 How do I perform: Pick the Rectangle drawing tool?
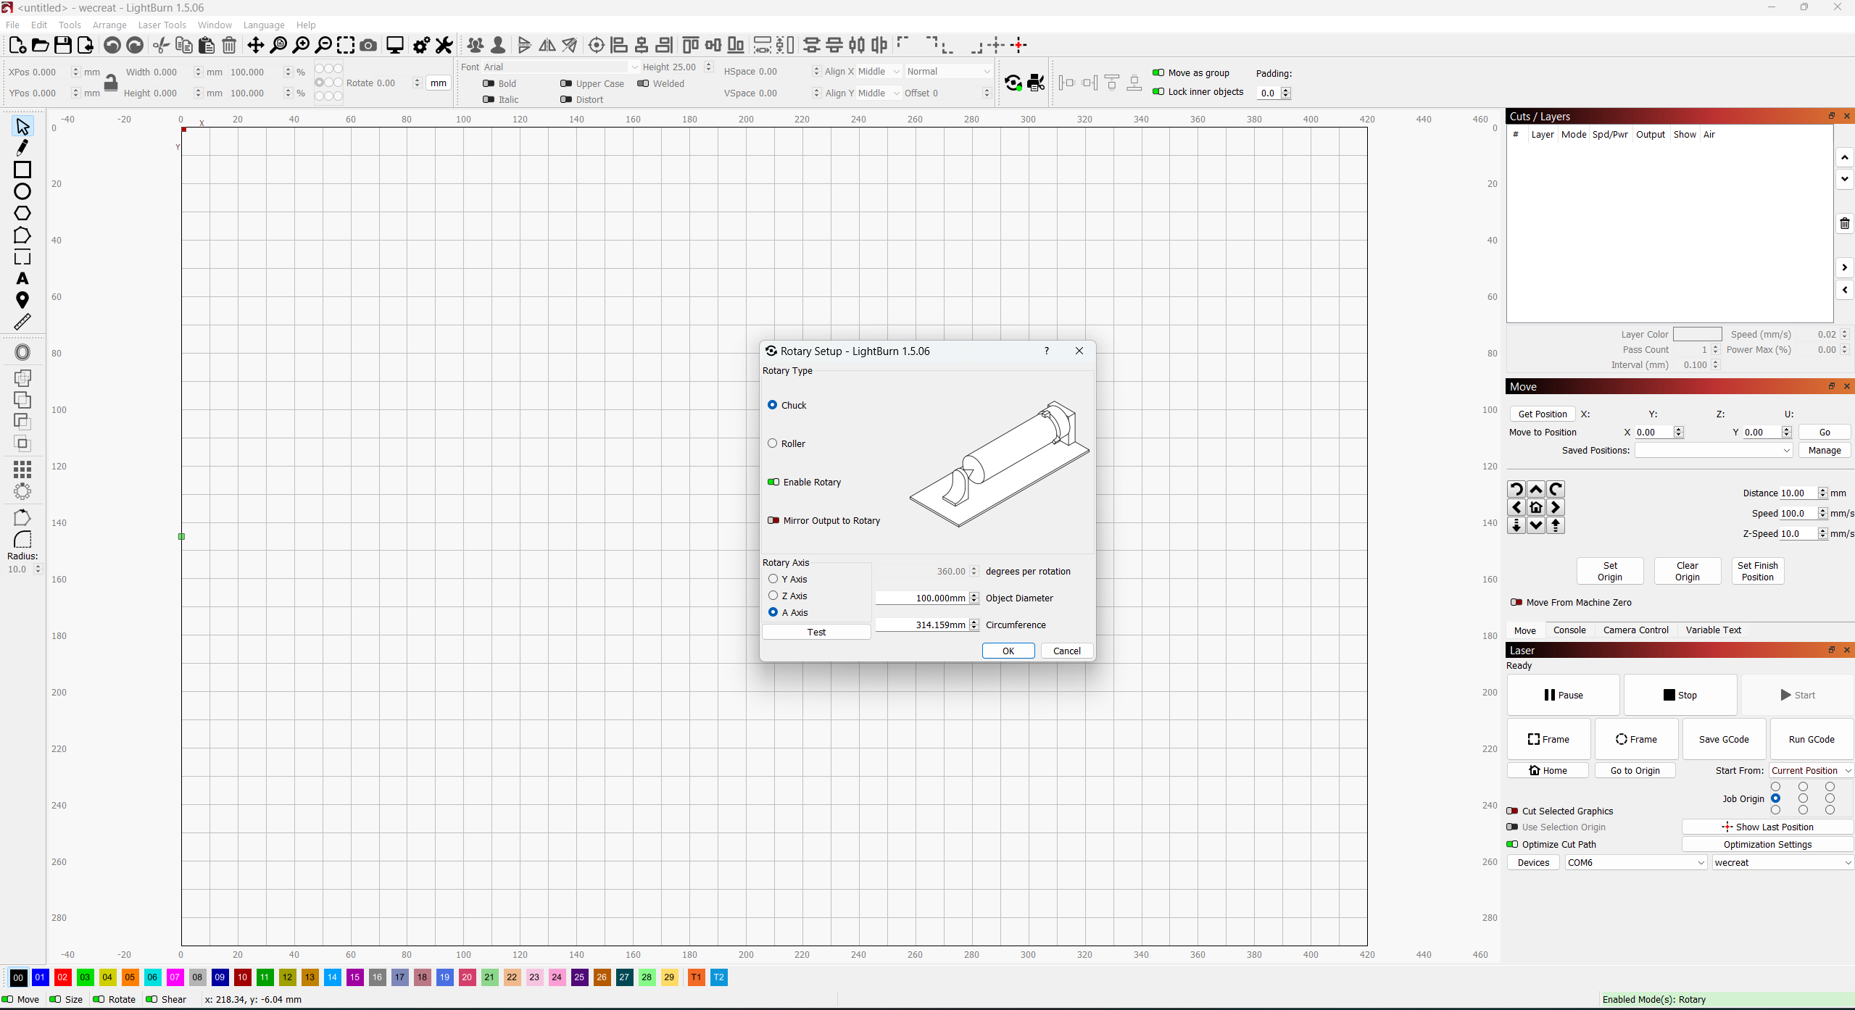point(22,170)
